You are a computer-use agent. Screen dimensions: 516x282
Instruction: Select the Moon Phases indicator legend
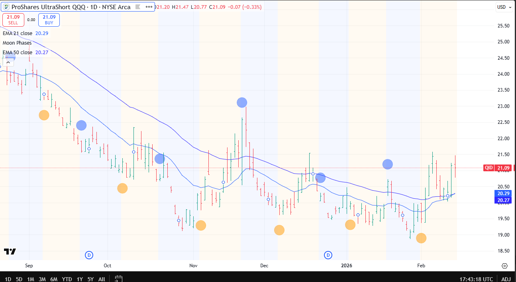pyautogui.click(x=17, y=43)
